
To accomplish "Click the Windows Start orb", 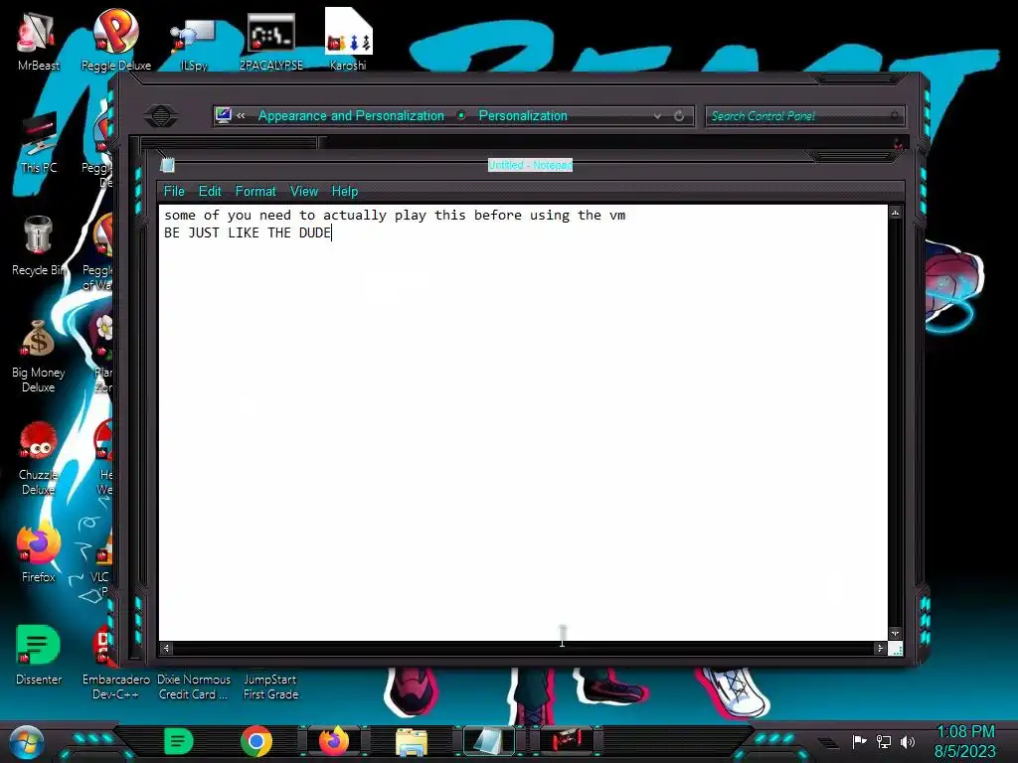I will (x=26, y=742).
